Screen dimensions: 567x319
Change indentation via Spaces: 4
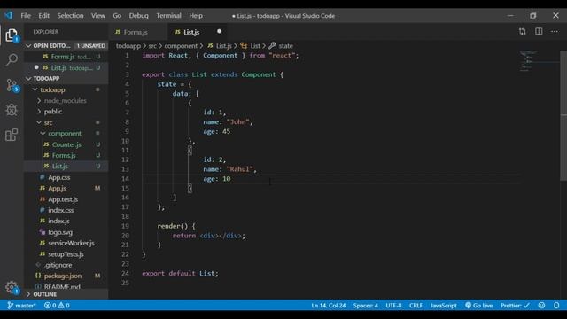pos(366,305)
